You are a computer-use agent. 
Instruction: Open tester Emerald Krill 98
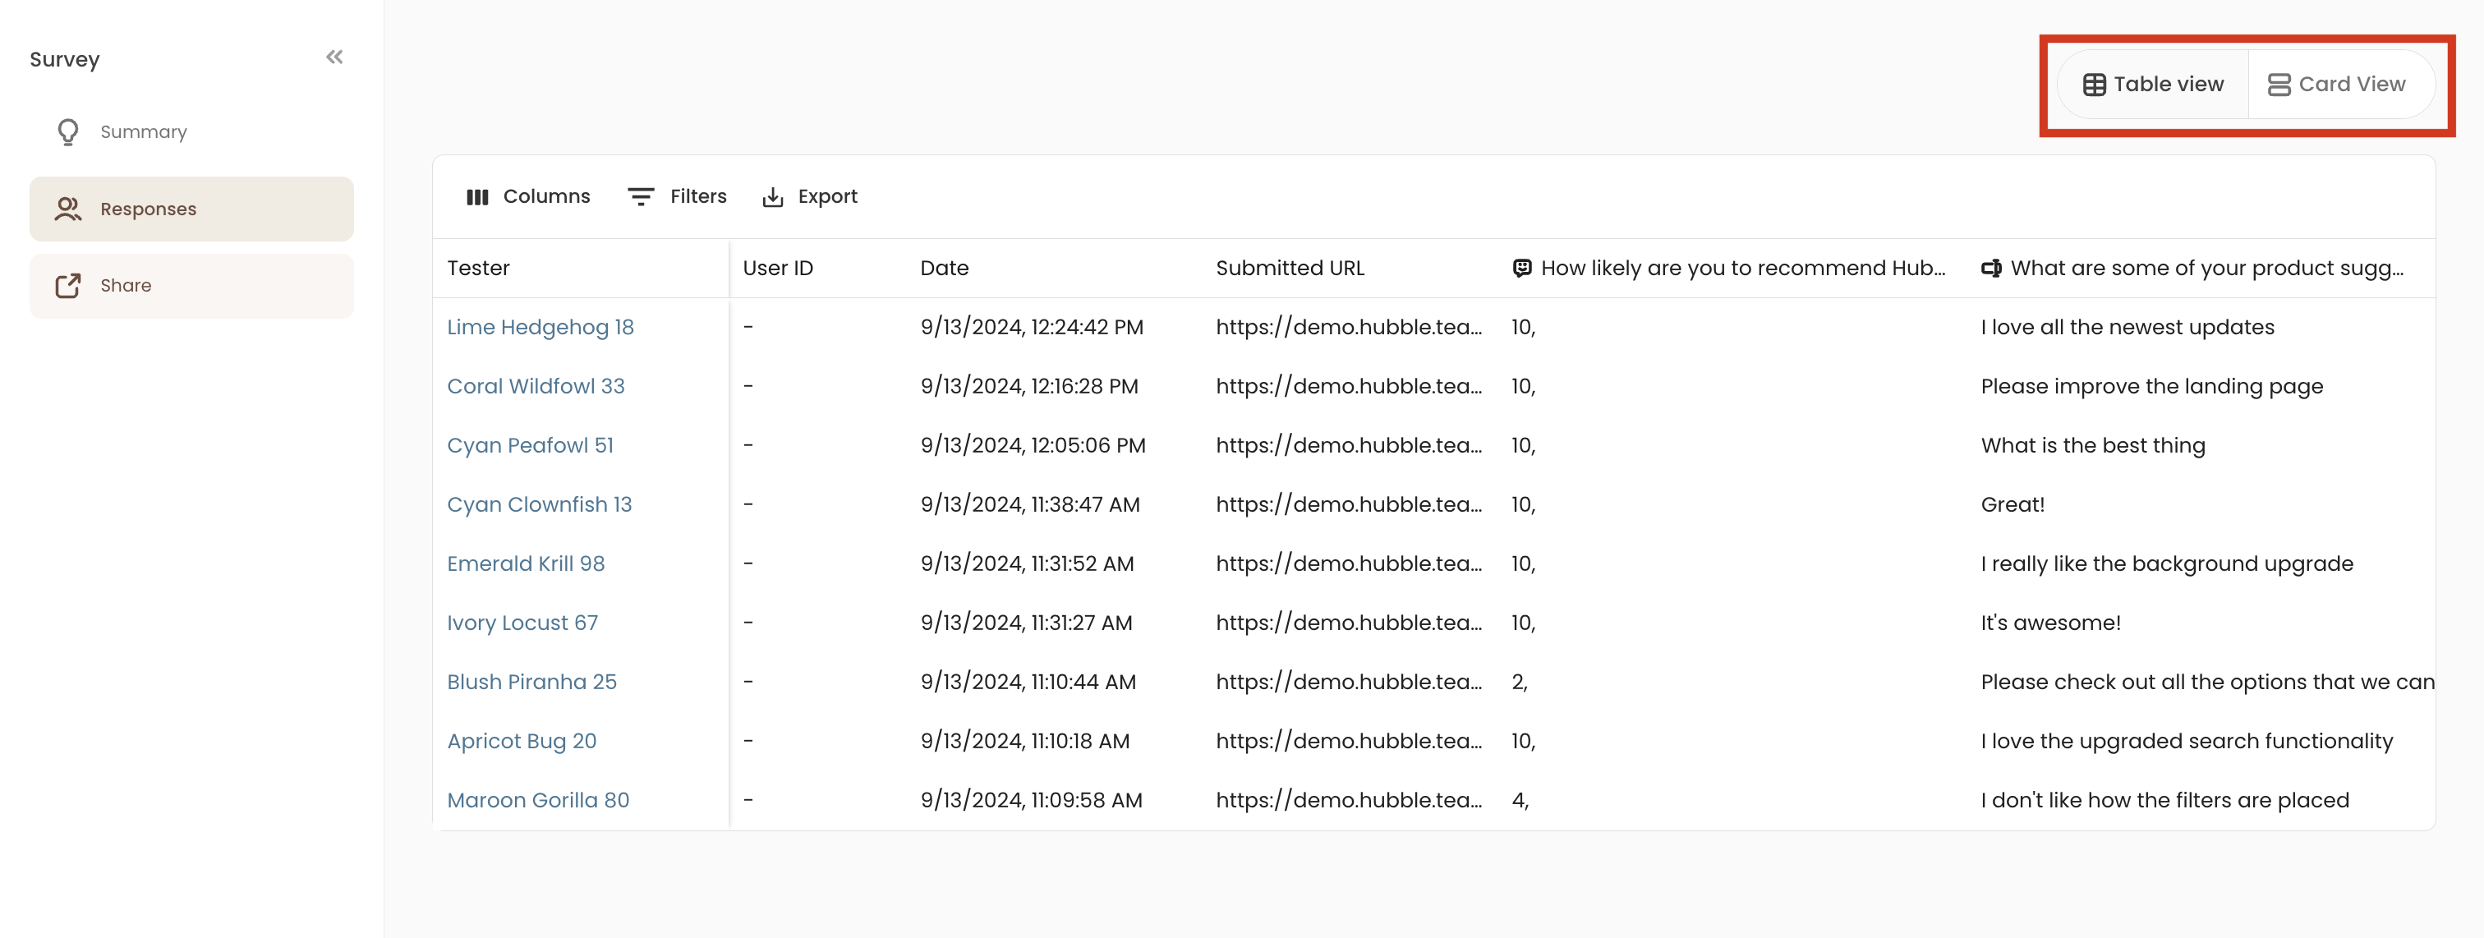(526, 564)
